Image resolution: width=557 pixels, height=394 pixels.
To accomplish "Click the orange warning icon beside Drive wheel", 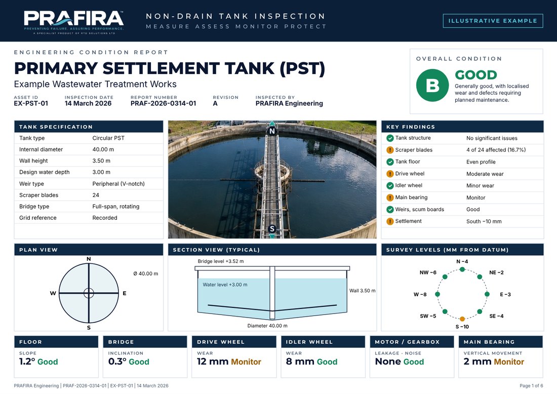I will tap(390, 174).
